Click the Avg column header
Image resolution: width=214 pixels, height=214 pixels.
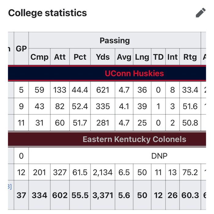[x=124, y=57]
